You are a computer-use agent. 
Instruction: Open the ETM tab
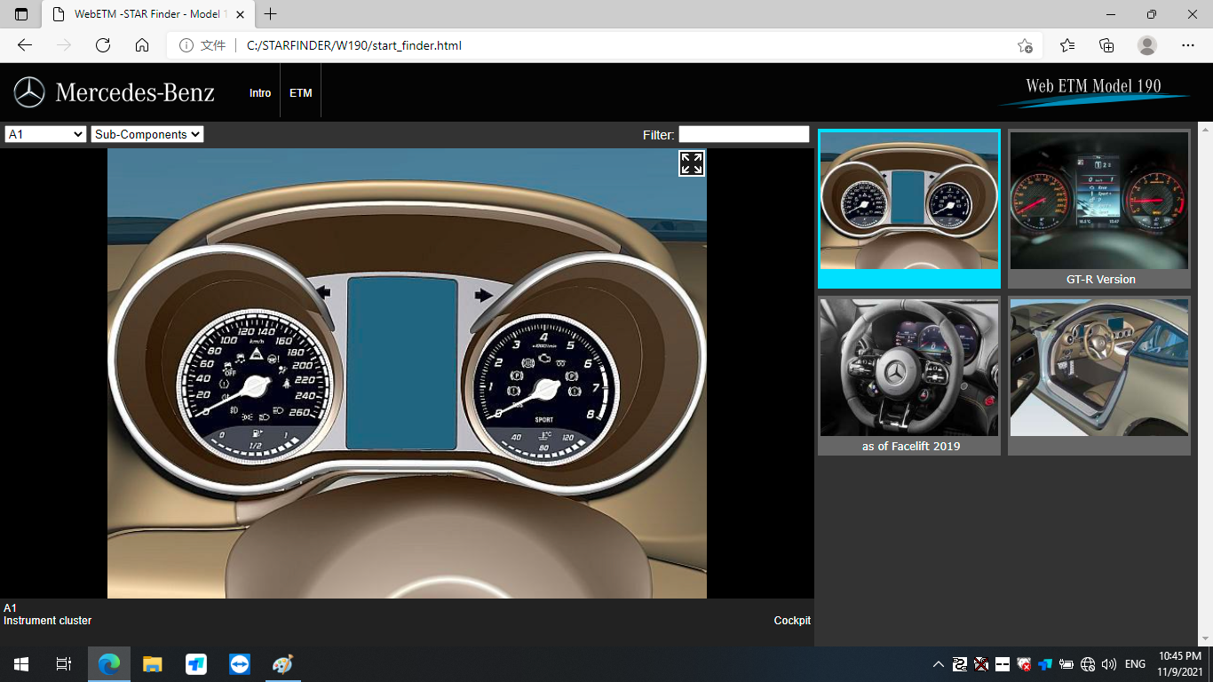tap(301, 93)
